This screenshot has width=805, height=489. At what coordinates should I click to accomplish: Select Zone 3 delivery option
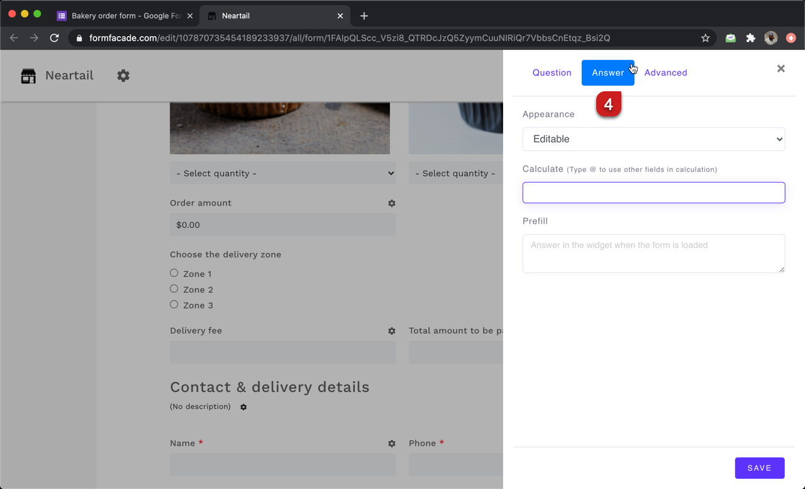coord(174,304)
